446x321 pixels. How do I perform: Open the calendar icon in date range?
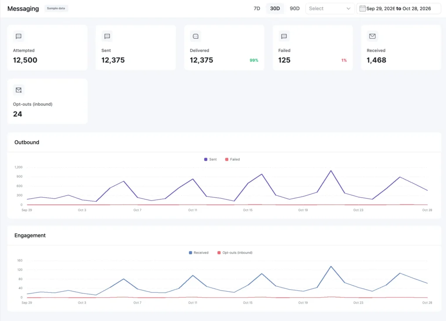click(362, 9)
